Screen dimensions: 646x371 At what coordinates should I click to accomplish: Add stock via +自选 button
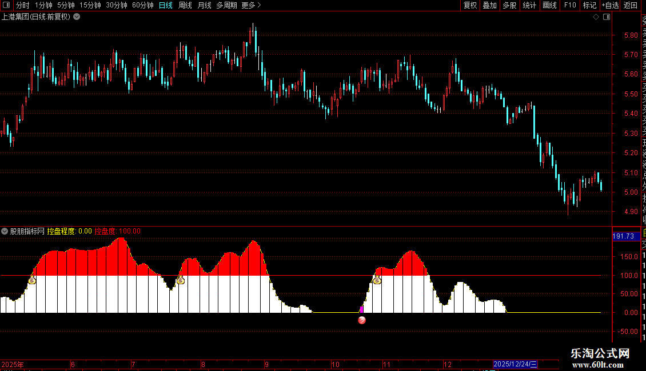[x=610, y=5]
